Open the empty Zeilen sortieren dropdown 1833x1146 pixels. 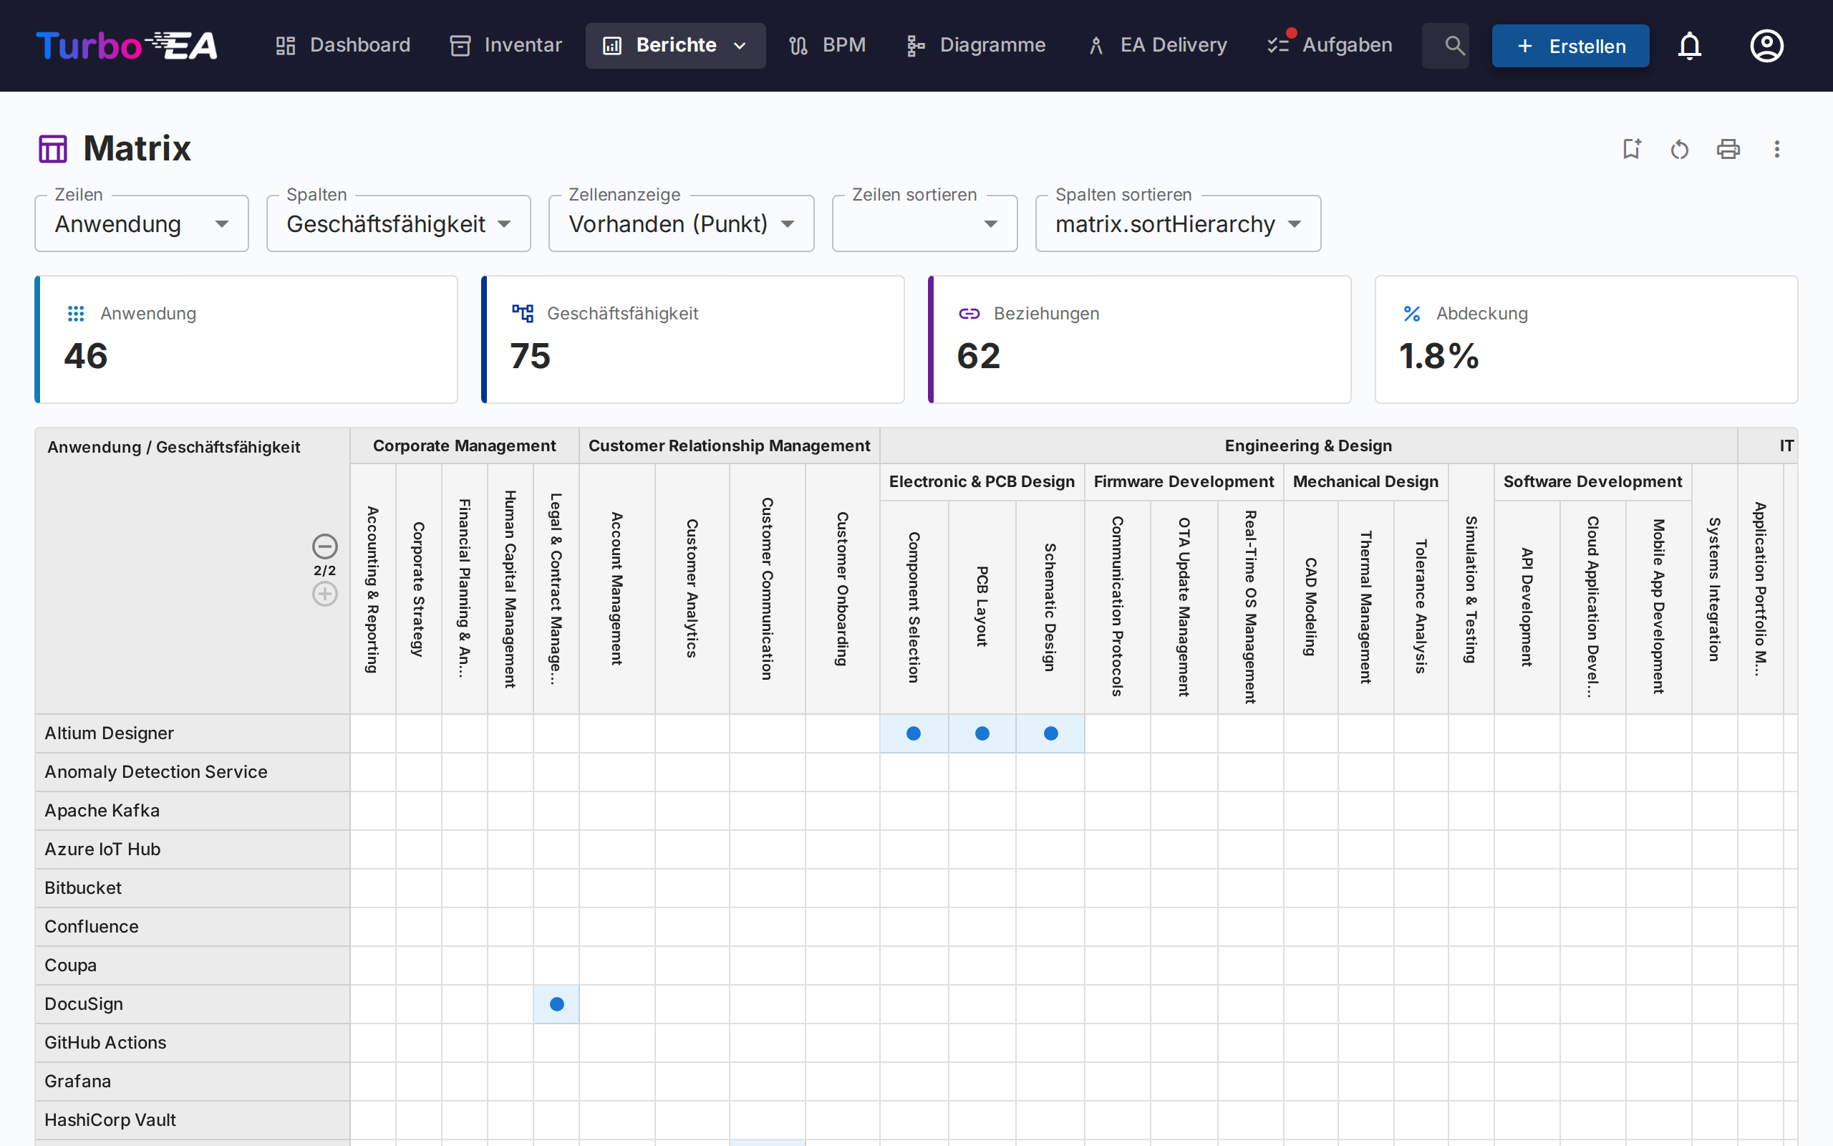click(x=924, y=223)
